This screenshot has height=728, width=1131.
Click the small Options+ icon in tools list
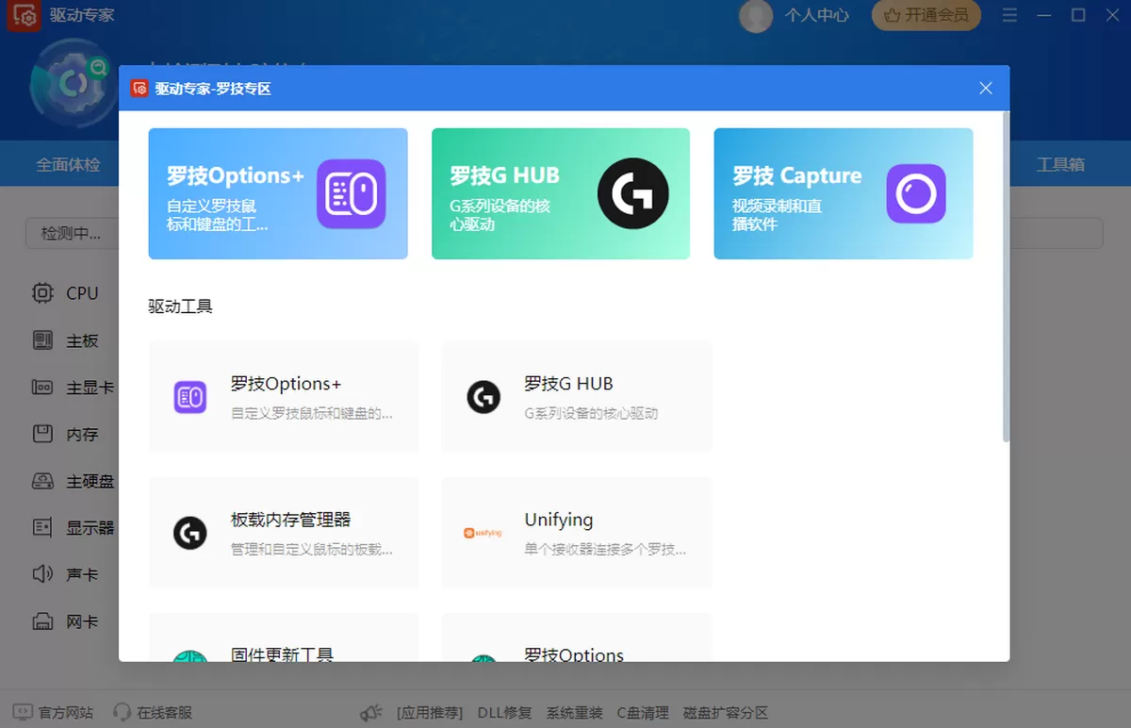190,397
